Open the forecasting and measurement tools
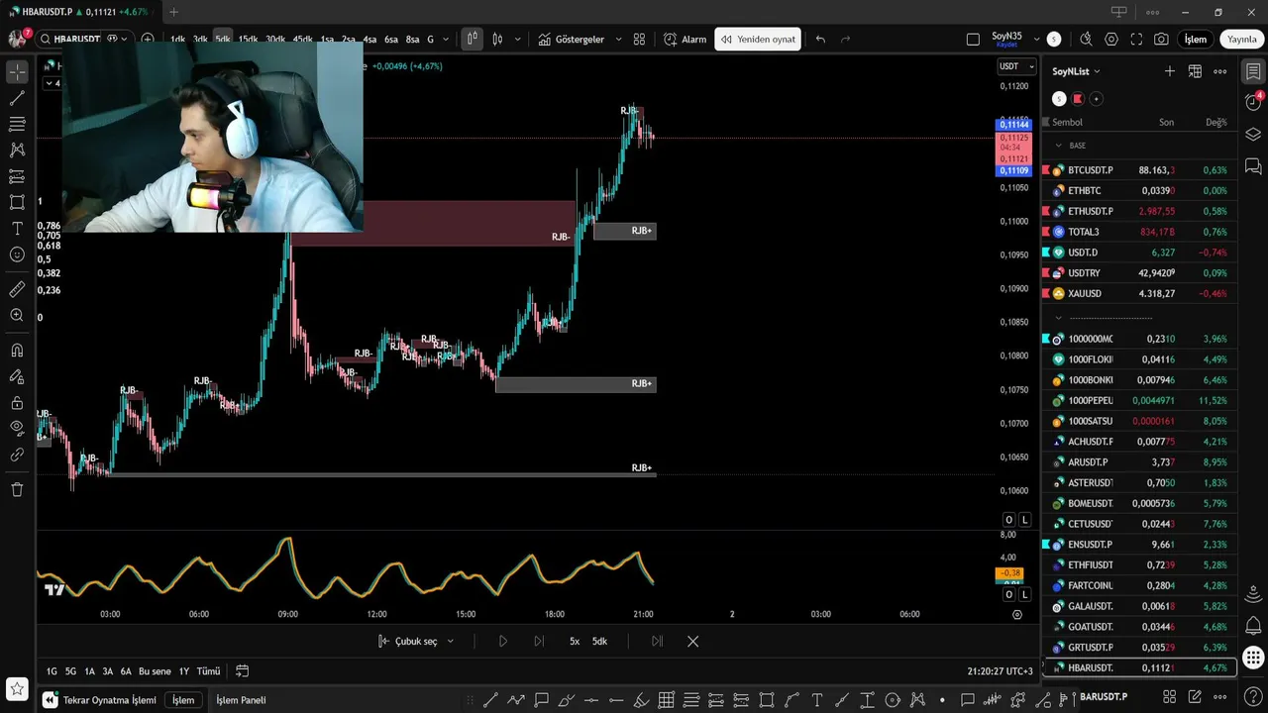 [17, 176]
